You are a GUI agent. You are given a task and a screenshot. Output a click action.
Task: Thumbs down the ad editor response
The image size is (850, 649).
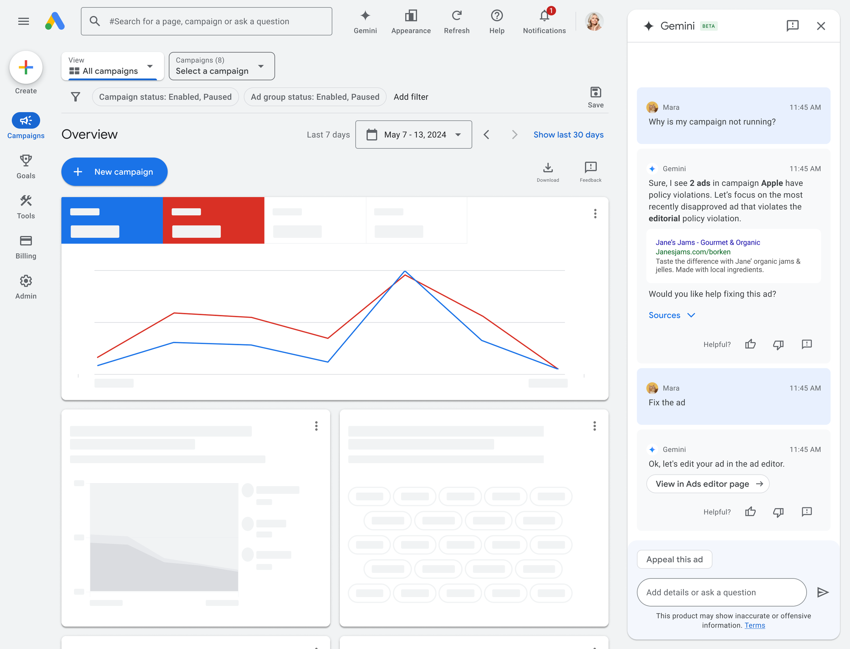(778, 512)
